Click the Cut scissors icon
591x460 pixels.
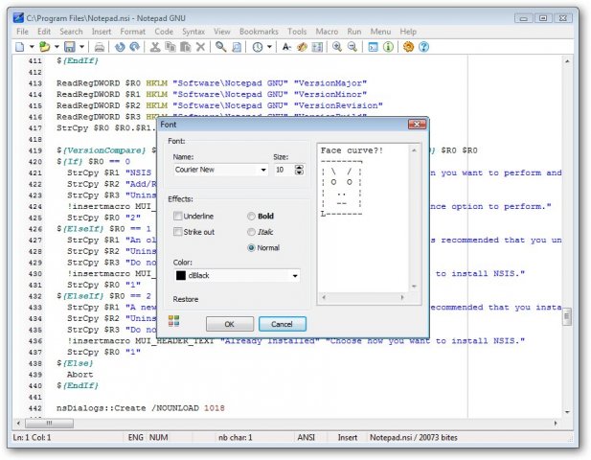click(153, 46)
